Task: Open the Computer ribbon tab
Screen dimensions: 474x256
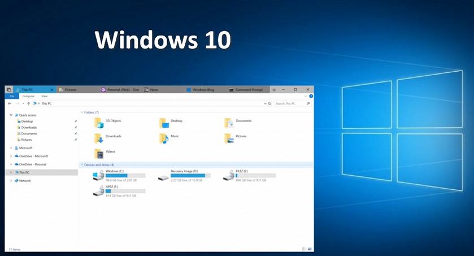Action: tap(28, 96)
